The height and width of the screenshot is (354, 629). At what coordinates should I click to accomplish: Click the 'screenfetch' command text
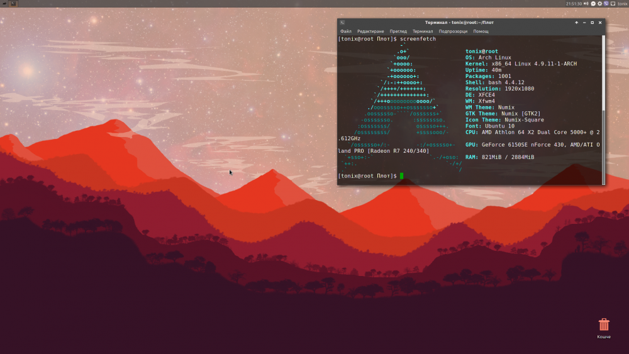418,39
